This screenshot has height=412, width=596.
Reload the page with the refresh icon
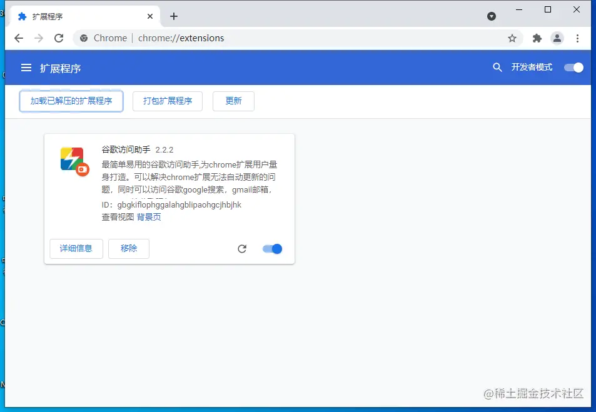pyautogui.click(x=59, y=38)
